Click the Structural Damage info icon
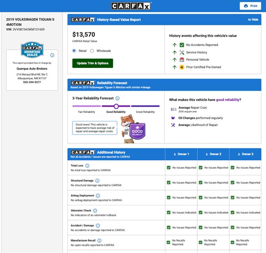Viewport: 266px width, 253px height. click(98, 180)
